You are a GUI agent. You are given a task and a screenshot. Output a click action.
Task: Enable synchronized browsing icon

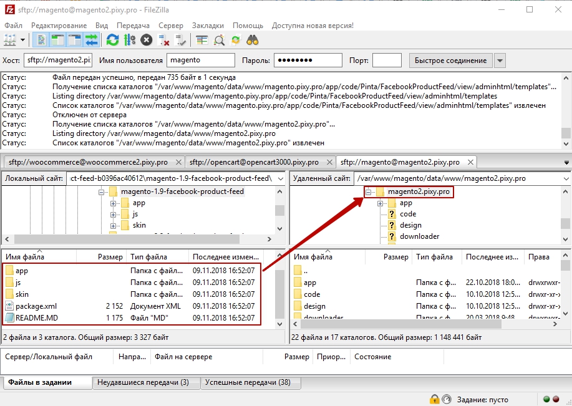236,40
